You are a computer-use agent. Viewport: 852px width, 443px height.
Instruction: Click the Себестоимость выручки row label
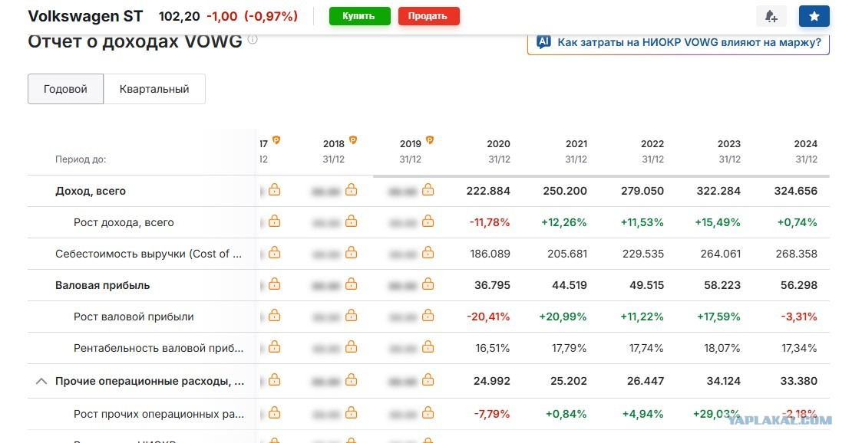coord(148,254)
